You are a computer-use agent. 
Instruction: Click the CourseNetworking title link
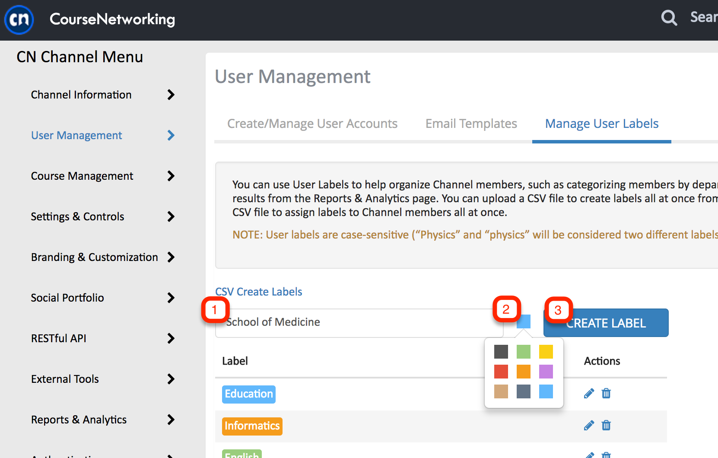112,19
